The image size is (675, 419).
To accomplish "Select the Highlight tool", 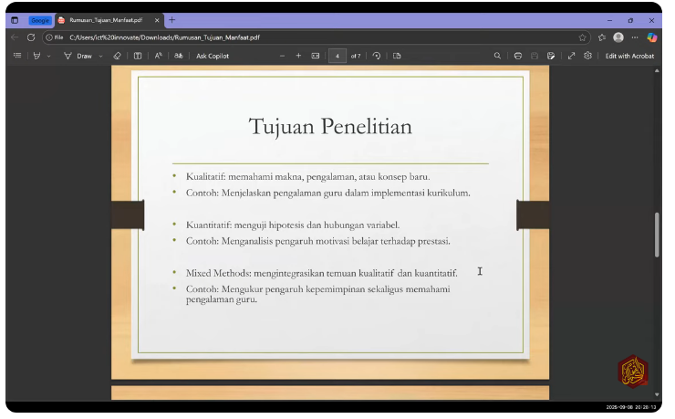I will pos(36,56).
